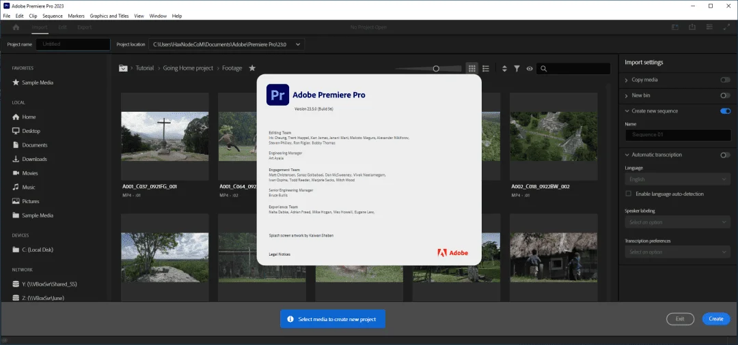This screenshot has height=345, width=738.
Task: Enable the New bin switch
Action: coord(725,95)
